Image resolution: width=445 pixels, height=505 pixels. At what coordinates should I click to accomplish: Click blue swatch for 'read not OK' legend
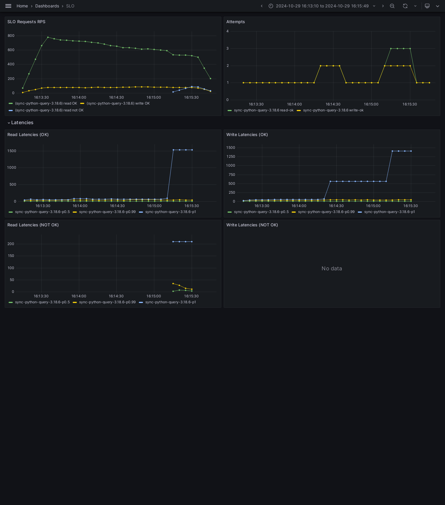(x=11, y=110)
